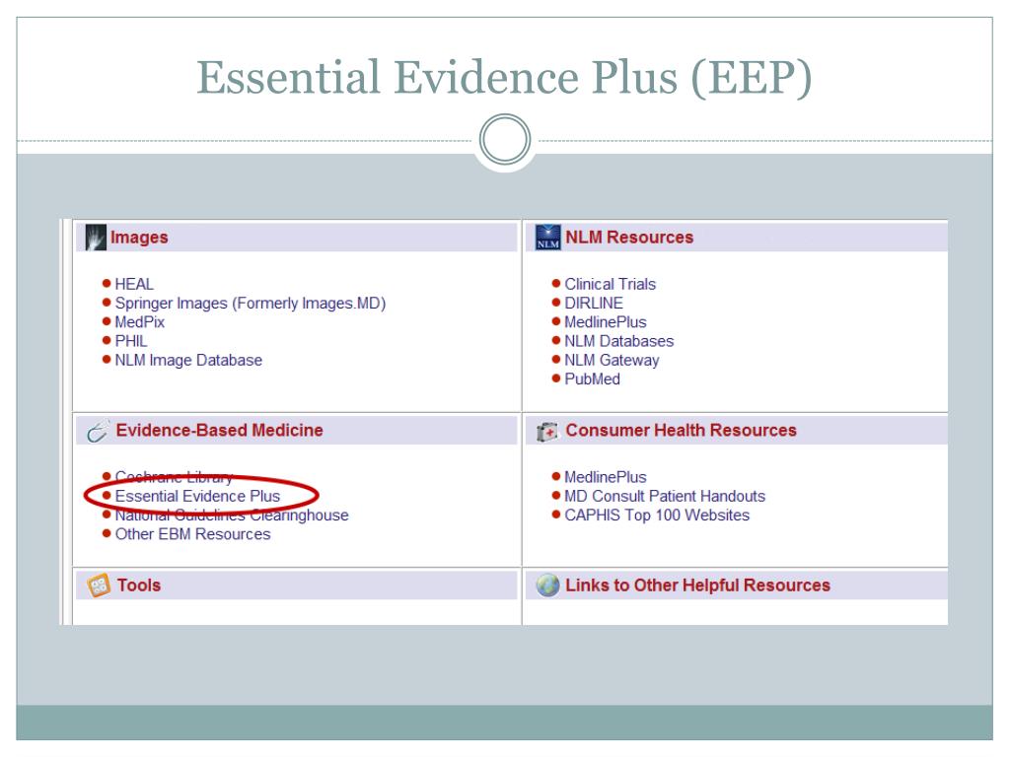The image size is (1010, 757).
Task: Click the Evidence-Based Medicine heading
Action: pyautogui.click(x=220, y=430)
